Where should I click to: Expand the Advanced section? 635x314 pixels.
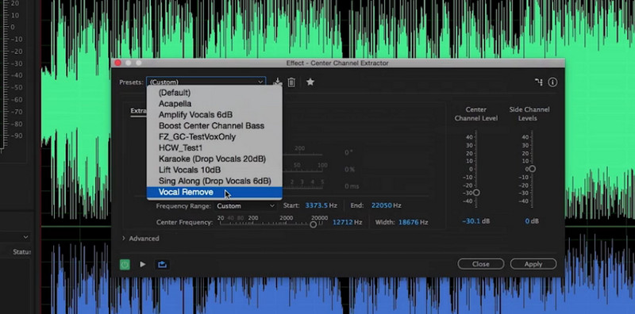[x=140, y=239]
